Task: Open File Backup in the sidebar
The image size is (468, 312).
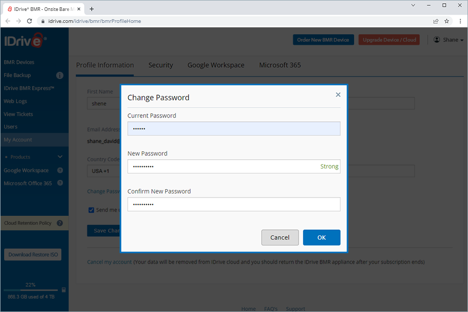Action: point(17,75)
